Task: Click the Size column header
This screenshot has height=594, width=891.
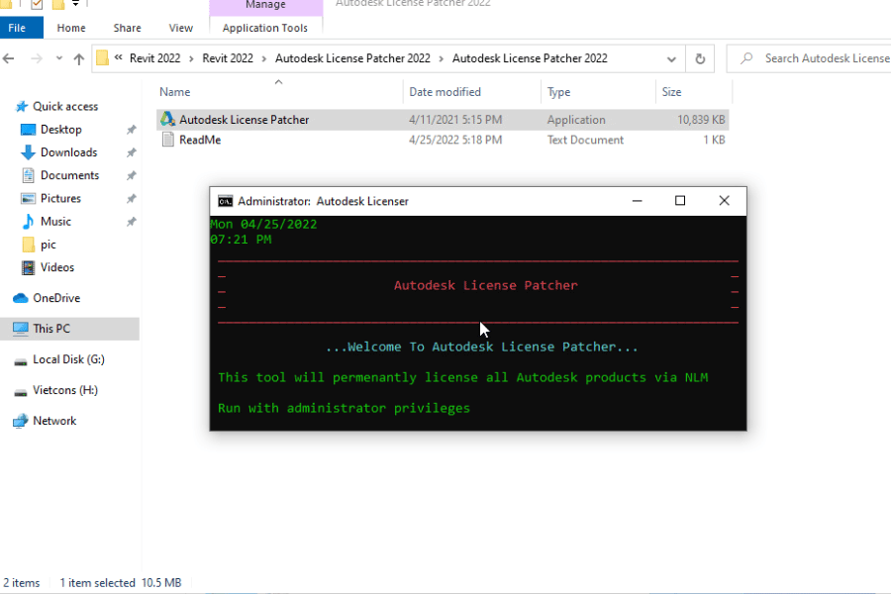Action: (671, 92)
